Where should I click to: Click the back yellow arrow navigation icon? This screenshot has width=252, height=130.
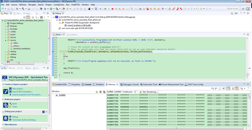click(201, 9)
